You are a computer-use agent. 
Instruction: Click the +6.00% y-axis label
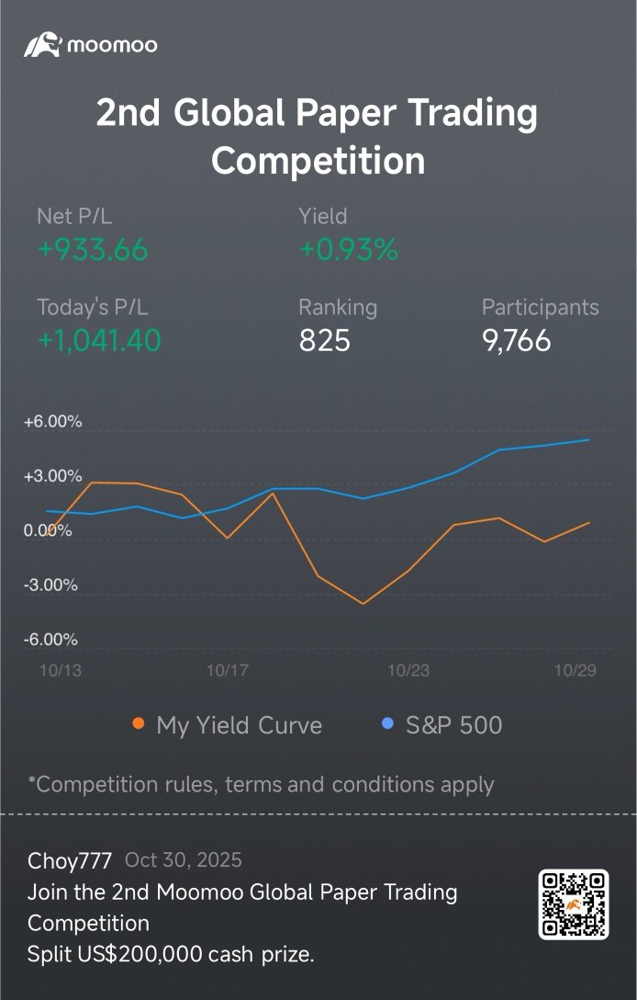click(53, 423)
